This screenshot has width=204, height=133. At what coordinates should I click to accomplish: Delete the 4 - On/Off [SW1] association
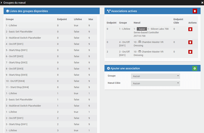190,42
